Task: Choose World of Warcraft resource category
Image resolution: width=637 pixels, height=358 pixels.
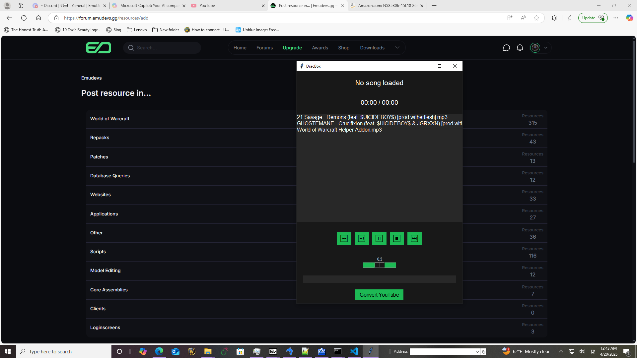Action: pyautogui.click(x=110, y=119)
